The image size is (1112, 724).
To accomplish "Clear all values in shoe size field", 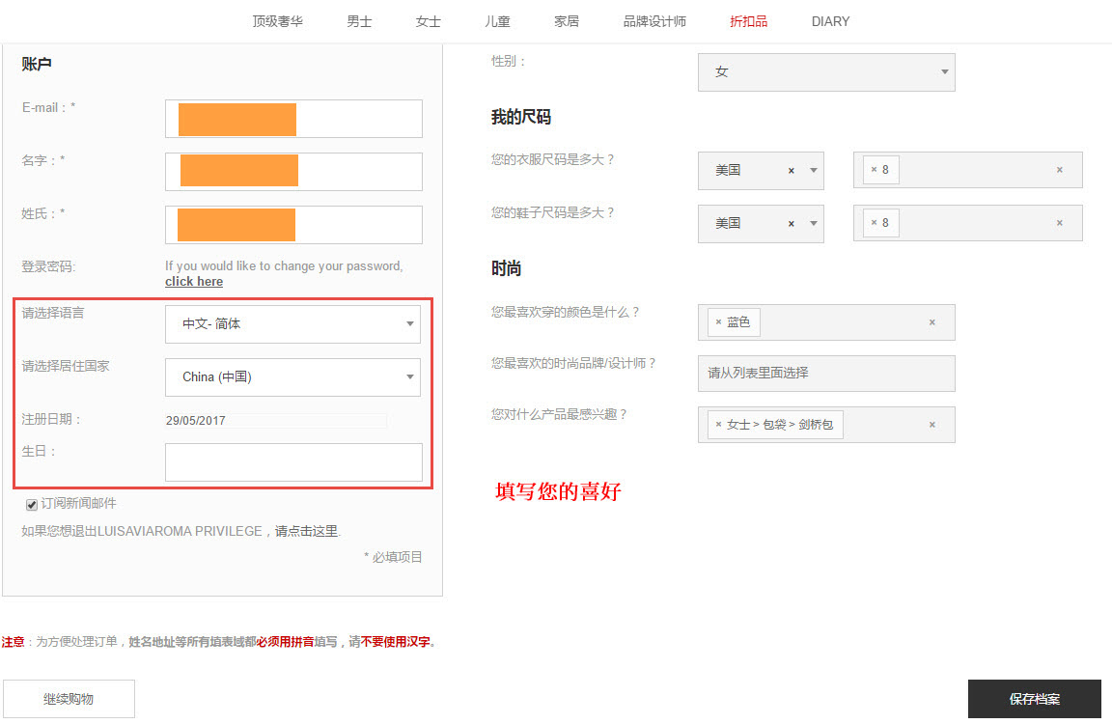I will click(1060, 223).
